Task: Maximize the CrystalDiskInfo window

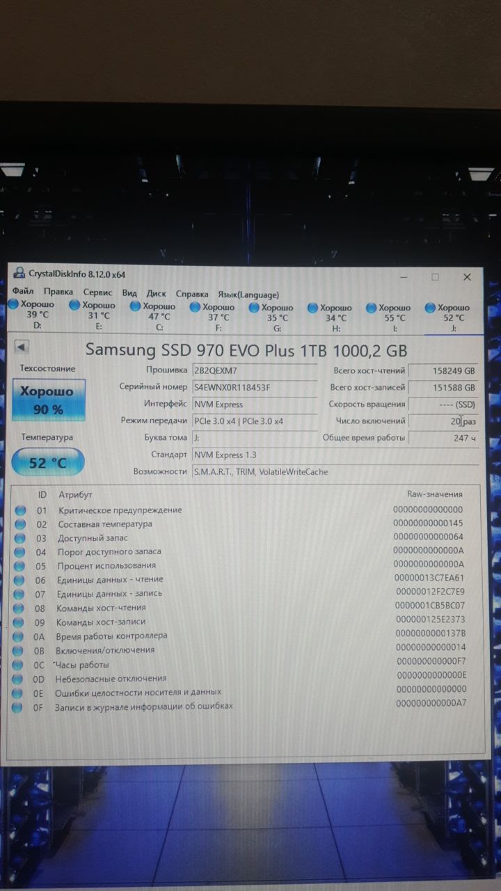Action: (435, 276)
